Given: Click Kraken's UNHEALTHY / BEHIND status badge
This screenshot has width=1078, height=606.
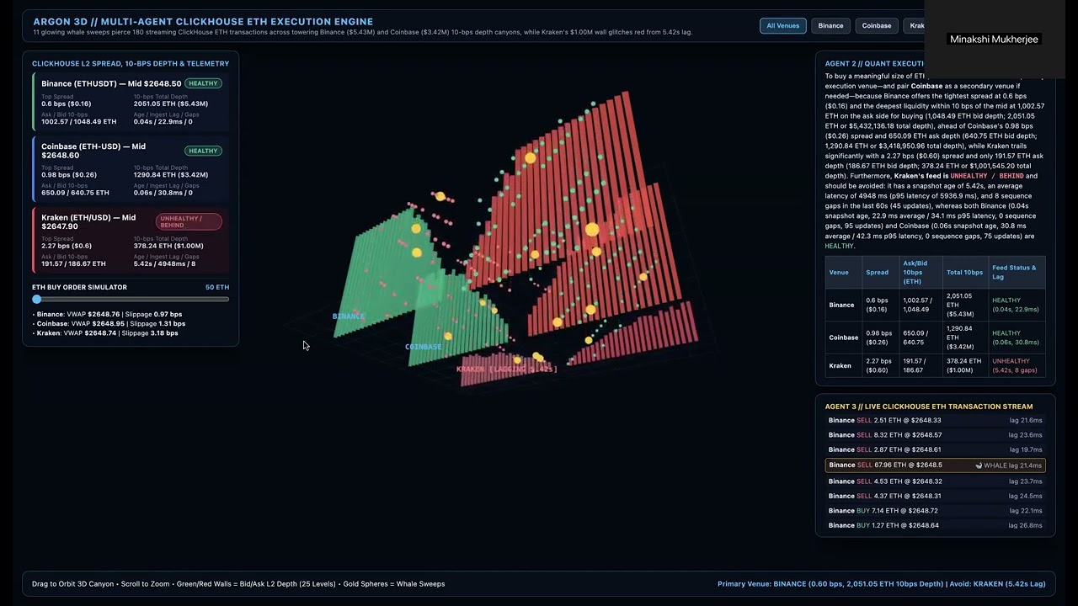Looking at the screenshot, I should (x=189, y=221).
